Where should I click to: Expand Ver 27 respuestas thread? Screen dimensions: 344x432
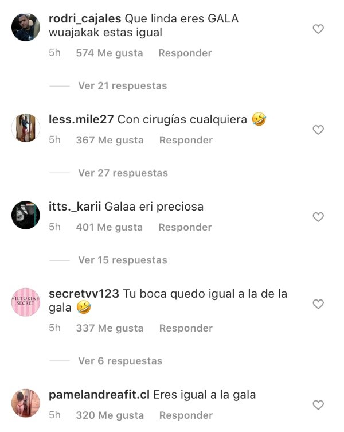pyautogui.click(x=123, y=173)
